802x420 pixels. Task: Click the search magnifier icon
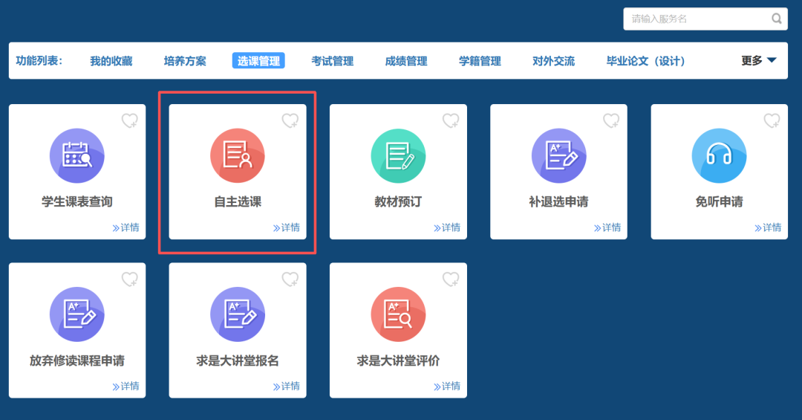(x=777, y=19)
